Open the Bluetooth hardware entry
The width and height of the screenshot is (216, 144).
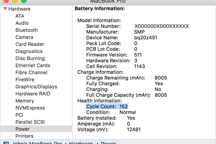tap(26, 30)
